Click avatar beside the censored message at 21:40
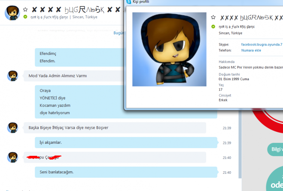 12,157
